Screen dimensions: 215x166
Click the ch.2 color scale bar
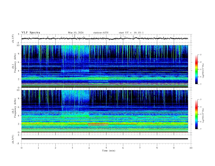[197, 114]
